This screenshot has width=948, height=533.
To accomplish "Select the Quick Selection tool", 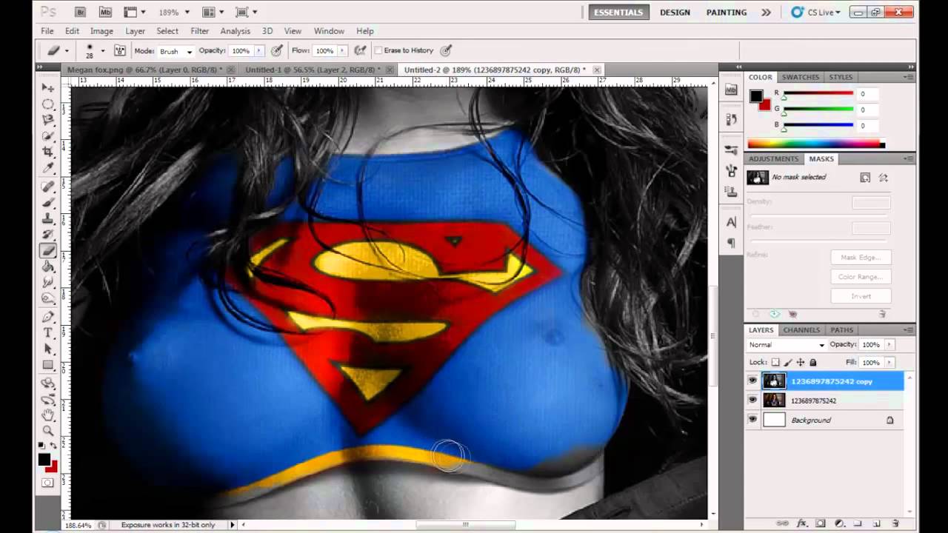I will pos(48,136).
